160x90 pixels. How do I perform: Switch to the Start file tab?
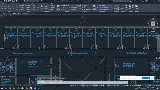point(4,13)
